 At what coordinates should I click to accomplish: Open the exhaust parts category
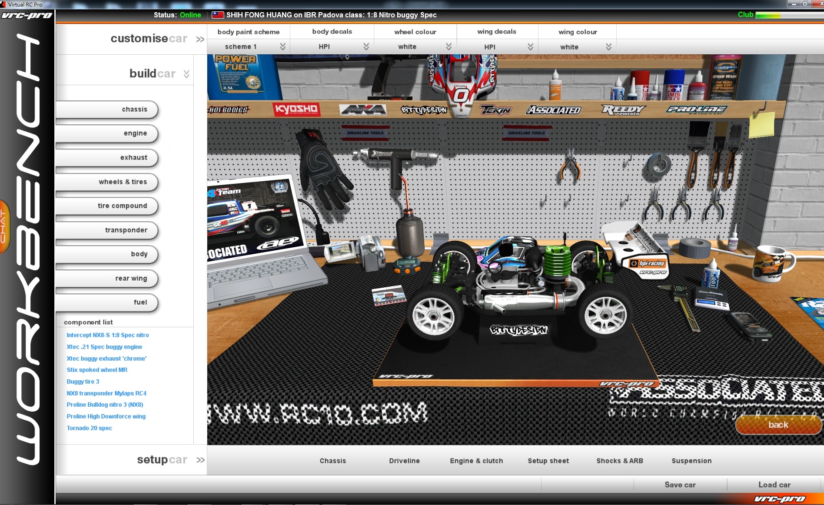(x=106, y=158)
